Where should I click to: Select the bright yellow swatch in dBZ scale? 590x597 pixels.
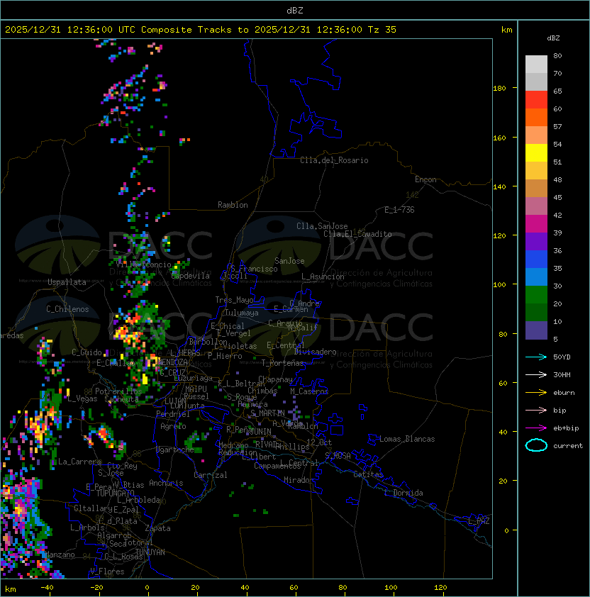[536, 152]
